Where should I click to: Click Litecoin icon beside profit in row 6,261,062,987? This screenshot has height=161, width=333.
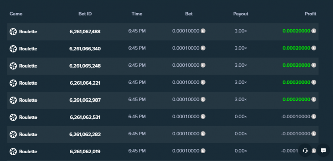[314, 99]
